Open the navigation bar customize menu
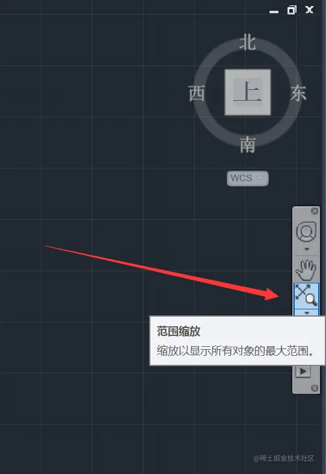 click(x=314, y=388)
